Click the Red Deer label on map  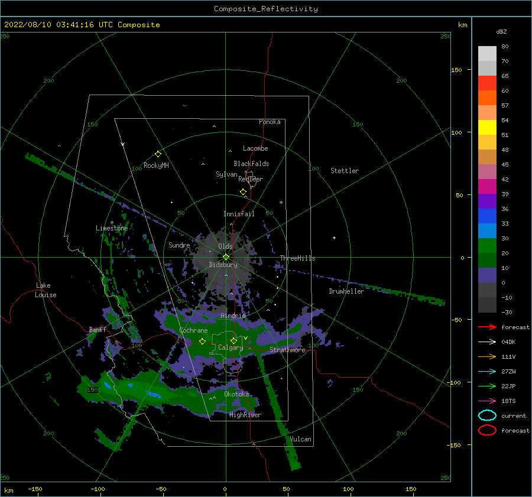(x=251, y=179)
